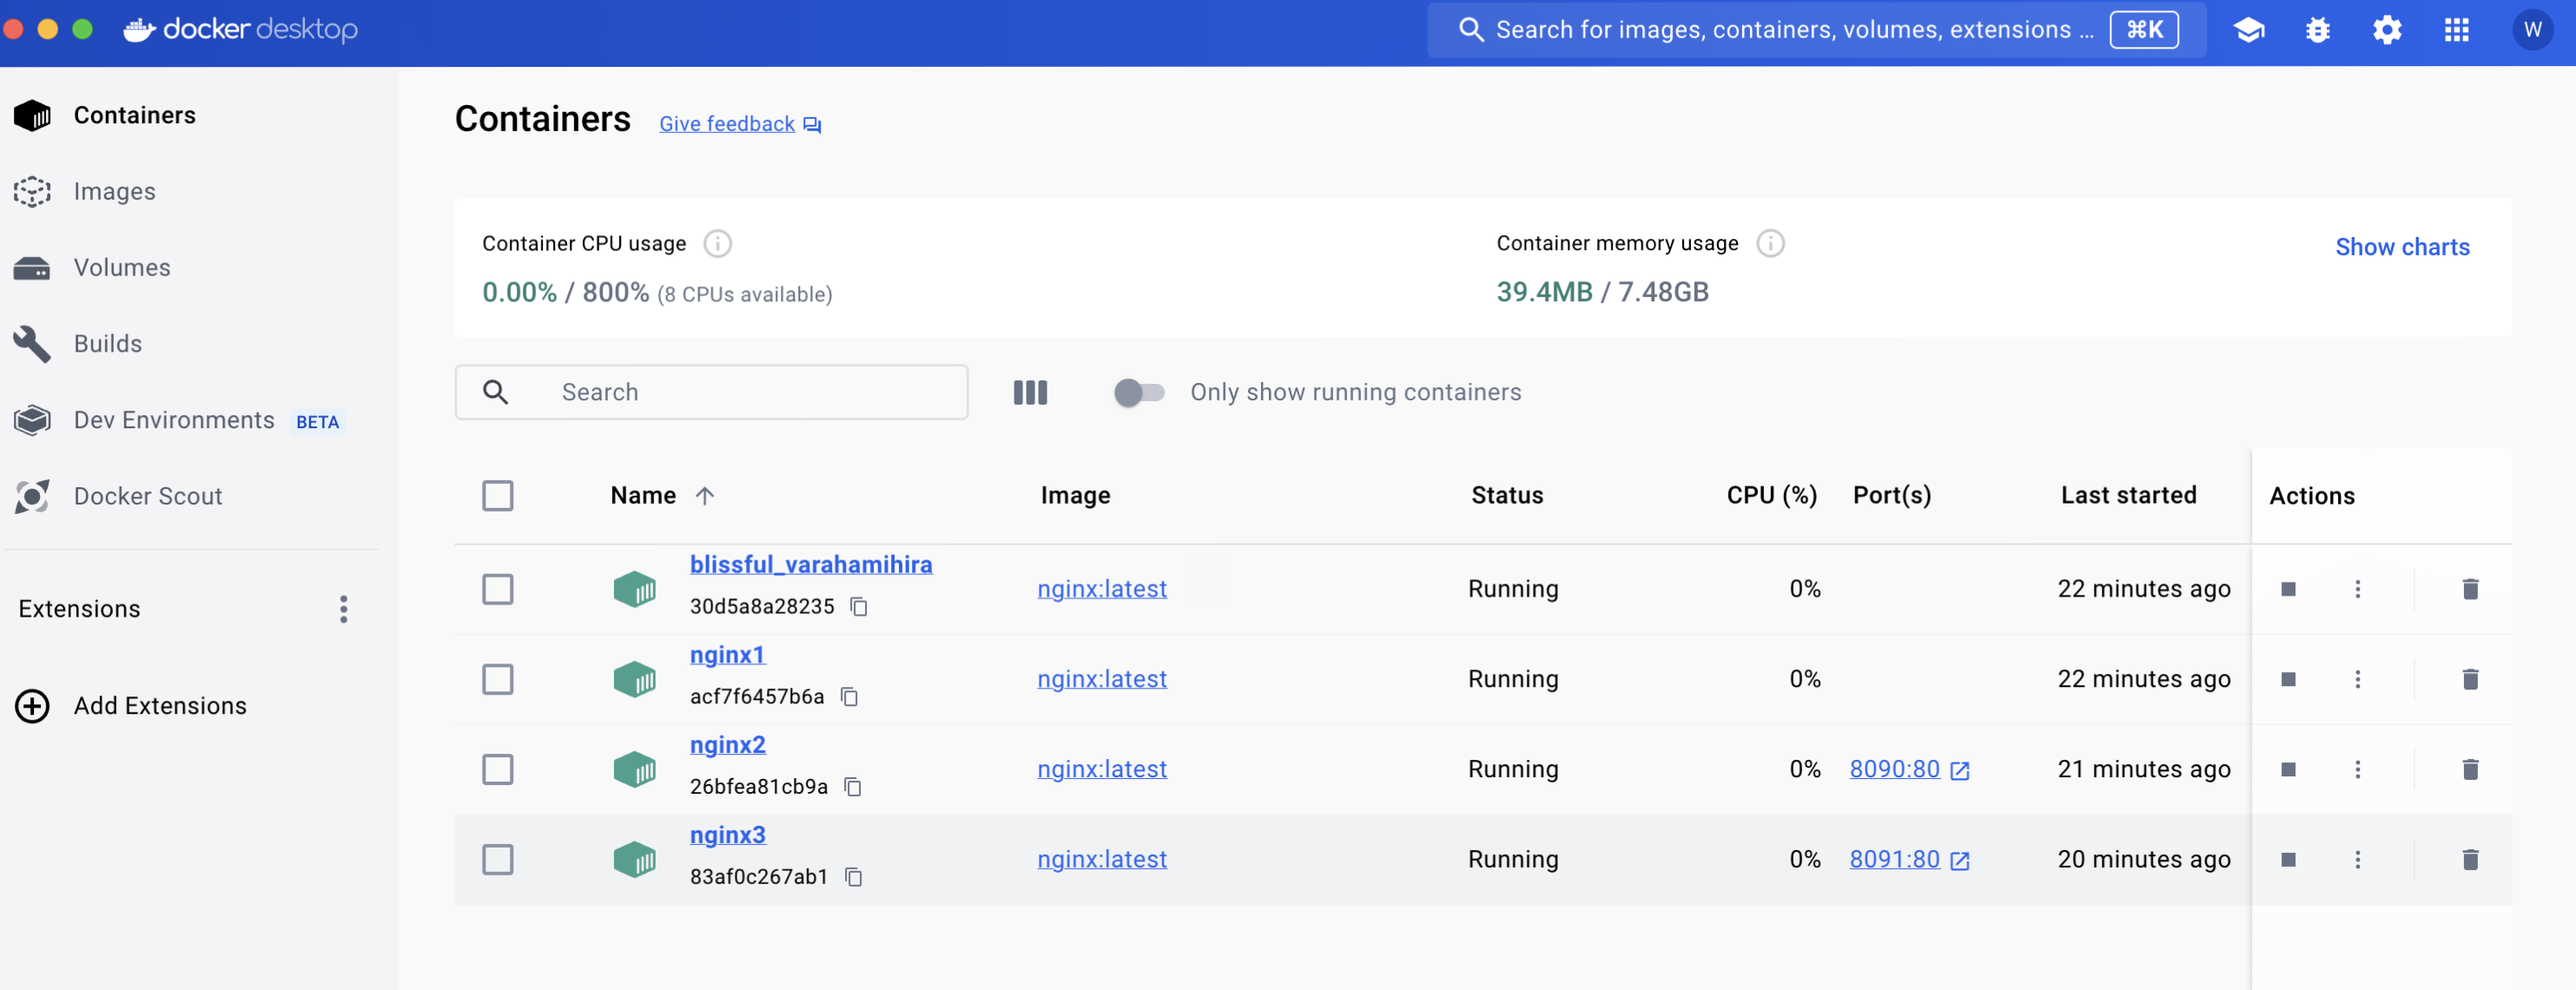Click the blissful_varahamihira container cube icon

(634, 589)
